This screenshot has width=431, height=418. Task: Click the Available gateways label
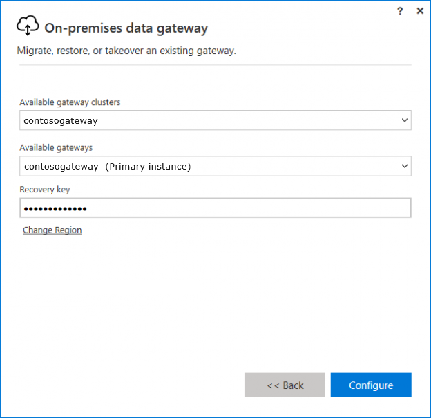56,147
